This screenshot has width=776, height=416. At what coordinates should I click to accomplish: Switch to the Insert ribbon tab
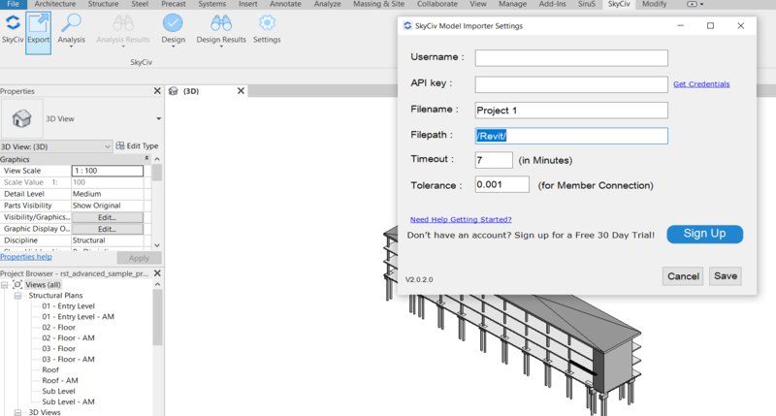[x=248, y=4]
